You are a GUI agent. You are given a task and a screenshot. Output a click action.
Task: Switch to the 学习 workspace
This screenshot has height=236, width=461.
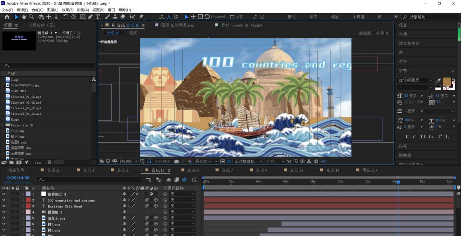[x=313, y=17]
